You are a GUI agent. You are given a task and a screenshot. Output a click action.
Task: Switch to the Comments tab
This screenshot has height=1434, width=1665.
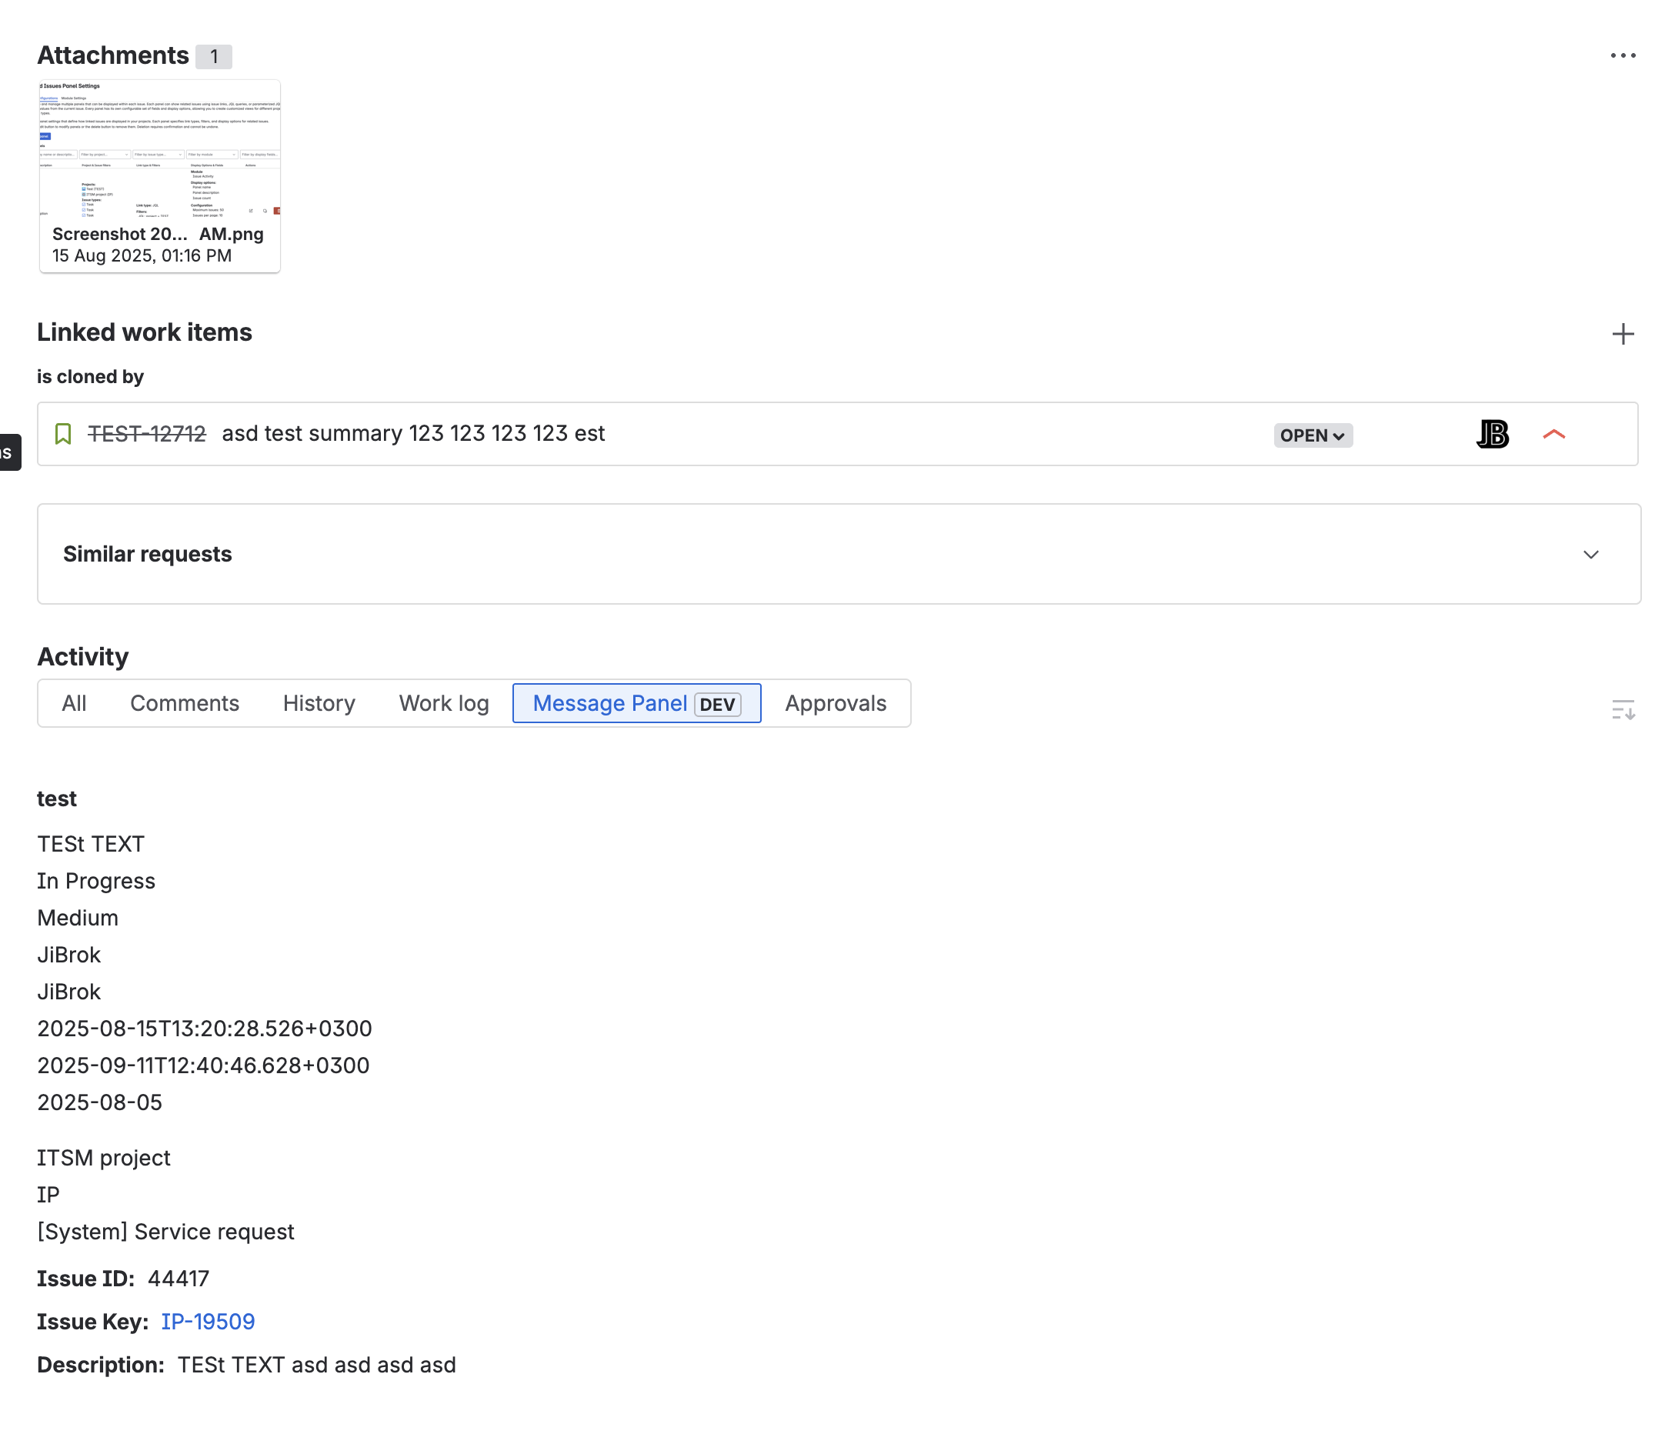185,703
